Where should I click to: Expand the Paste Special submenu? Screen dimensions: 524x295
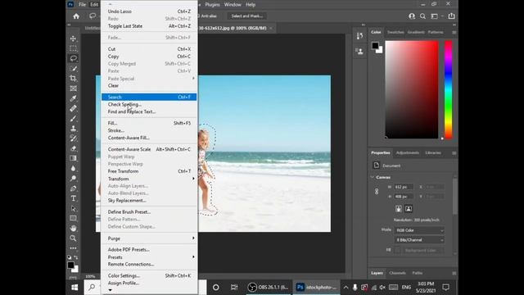pyautogui.click(x=193, y=79)
